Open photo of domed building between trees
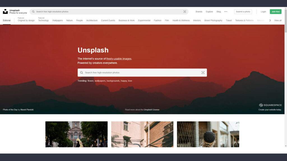287x161 pixels. 77,134
